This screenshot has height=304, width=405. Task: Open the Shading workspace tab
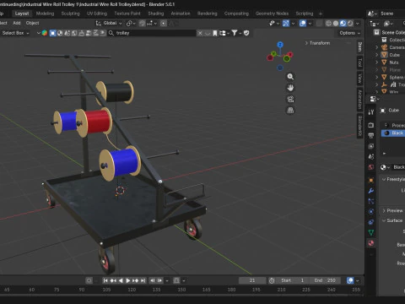click(156, 14)
